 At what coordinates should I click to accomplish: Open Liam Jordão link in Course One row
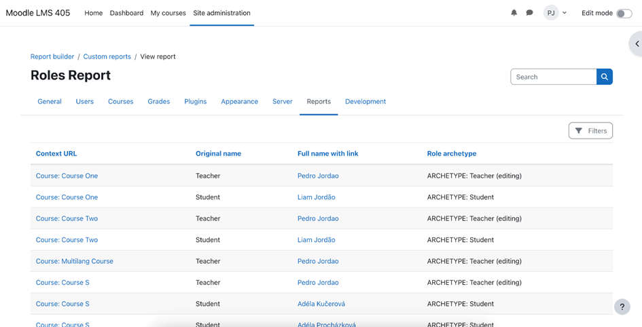point(317,197)
